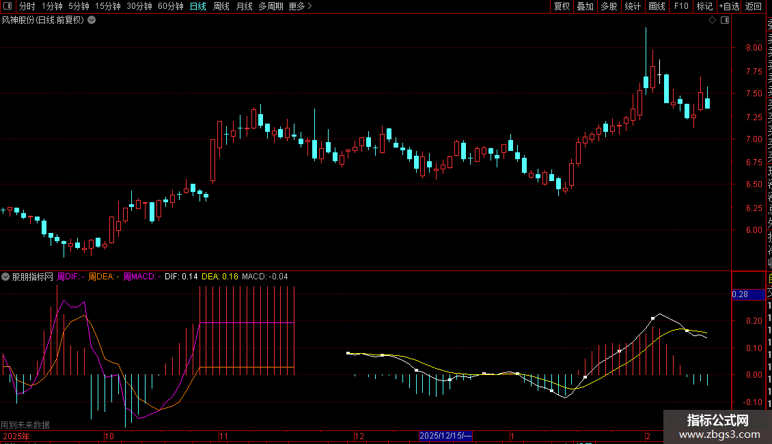Expand the 股朋指标网 indicator dropdown arrow
Screen dimensions: 772x444
click(5, 277)
